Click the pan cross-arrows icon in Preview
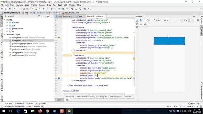This screenshot has width=203, height=114. (145, 24)
